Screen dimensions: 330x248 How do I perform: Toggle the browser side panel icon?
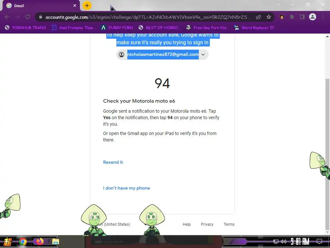(302, 17)
